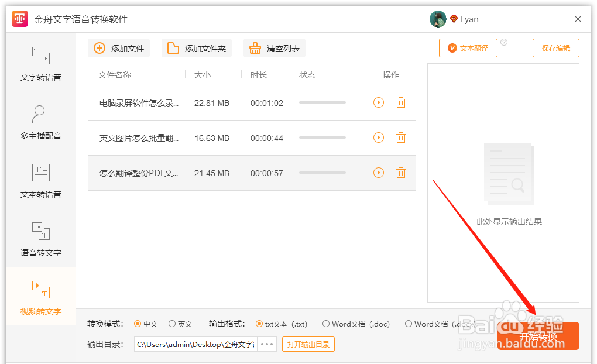
Task: Click the 文本翻译 button
Action: tap(468, 47)
